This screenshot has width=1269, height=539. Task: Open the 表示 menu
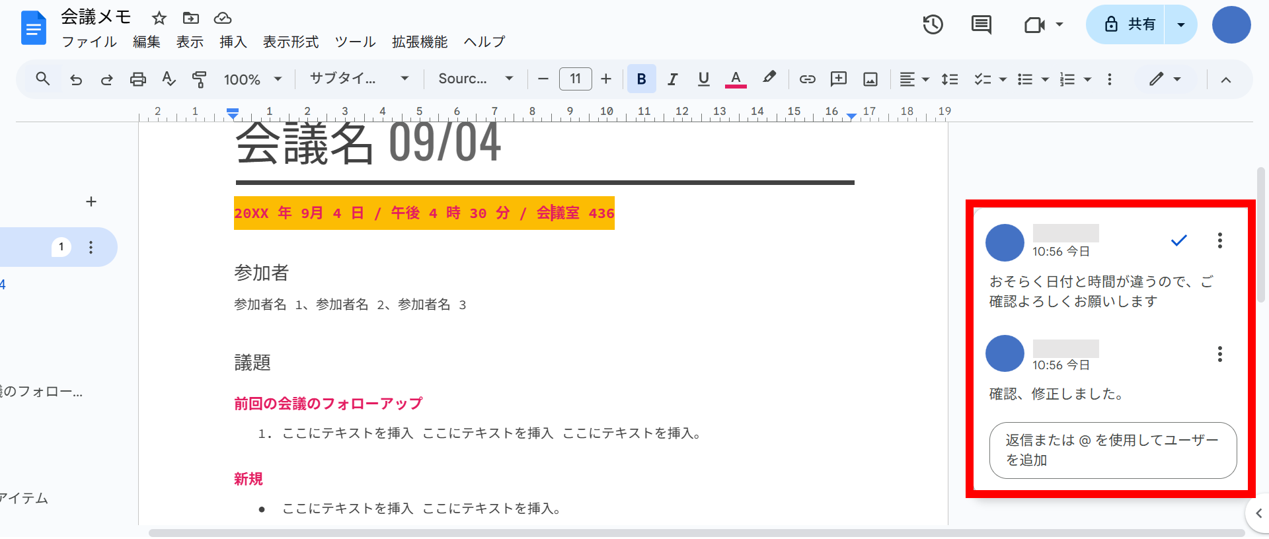[x=190, y=42]
